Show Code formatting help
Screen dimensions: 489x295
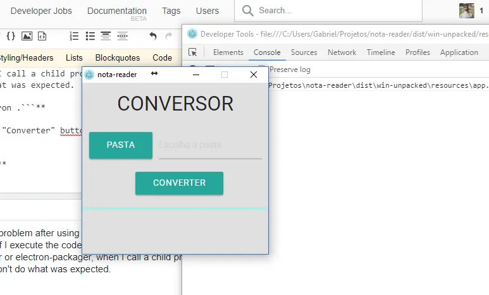click(x=162, y=58)
